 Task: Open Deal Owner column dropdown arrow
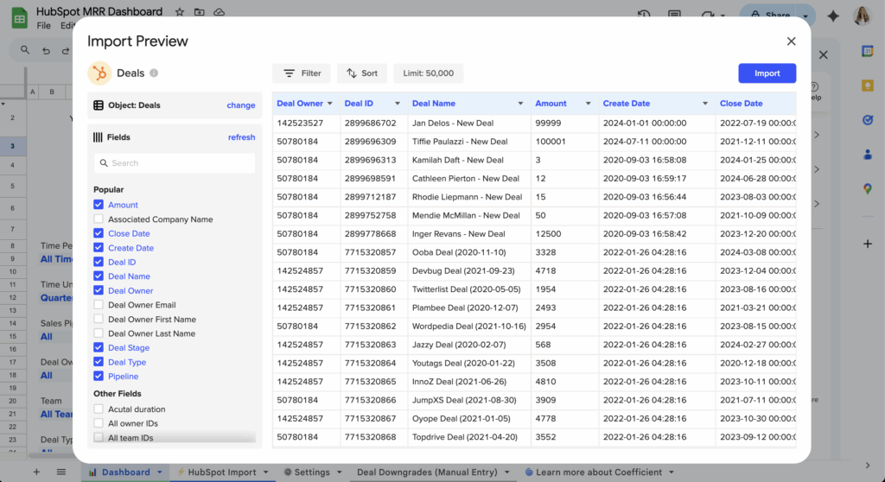point(330,104)
